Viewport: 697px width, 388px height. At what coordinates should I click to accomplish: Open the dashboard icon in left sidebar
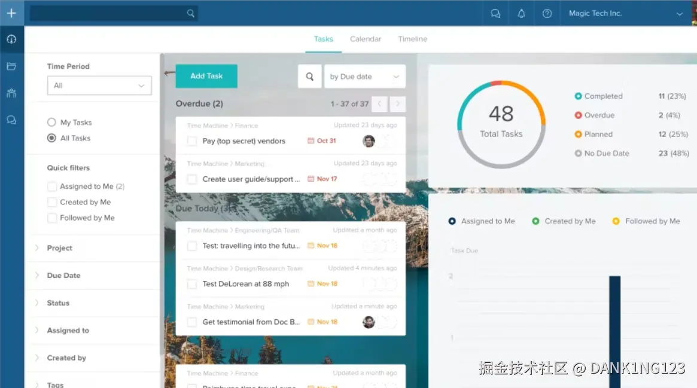tap(12, 39)
